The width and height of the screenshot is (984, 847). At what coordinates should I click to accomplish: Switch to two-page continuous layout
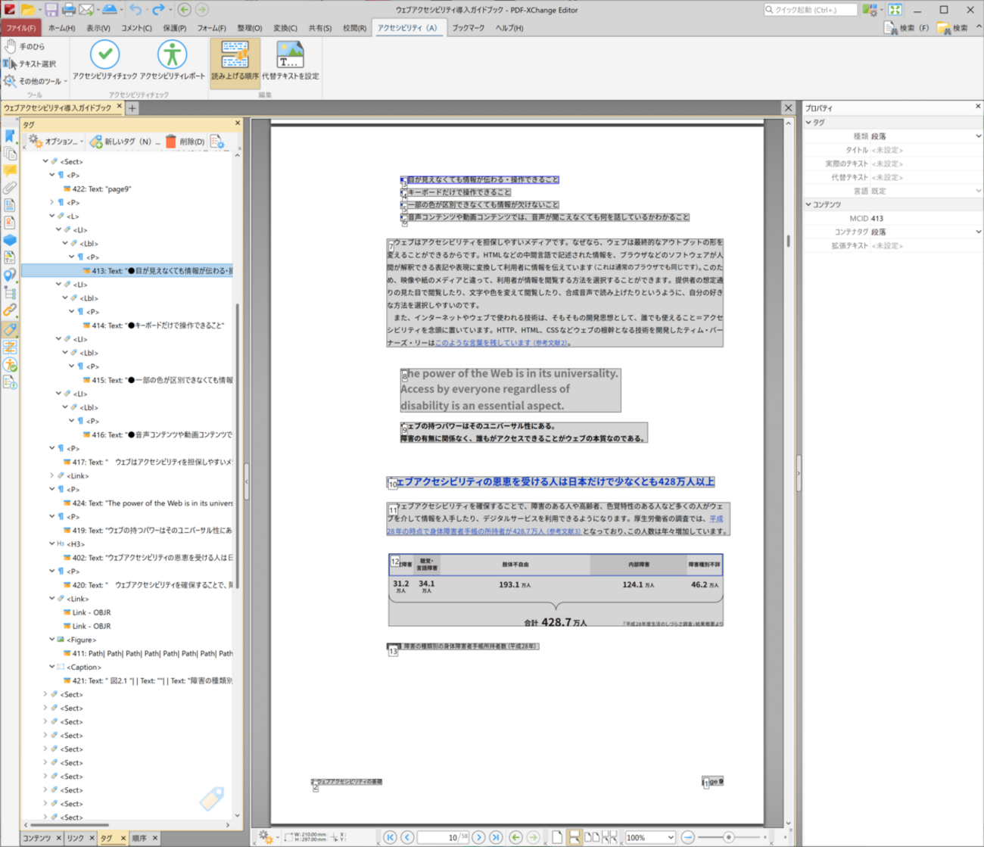(609, 837)
